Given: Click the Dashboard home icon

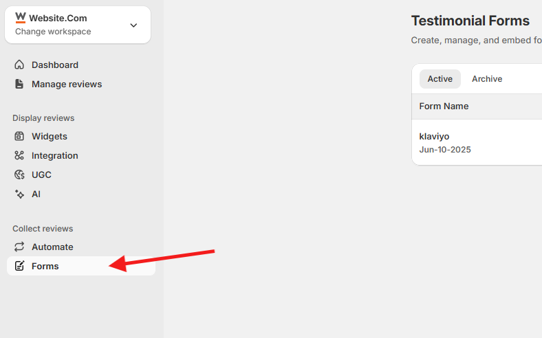Looking at the screenshot, I should (19, 65).
